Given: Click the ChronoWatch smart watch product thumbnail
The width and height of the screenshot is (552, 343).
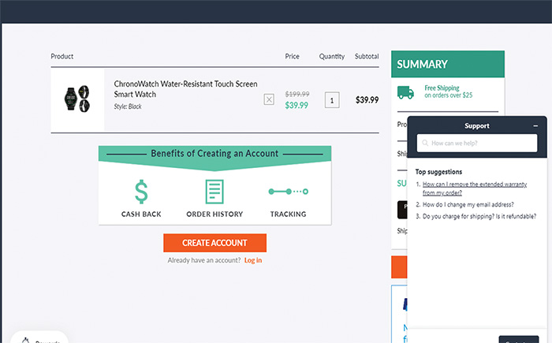Looking at the screenshot, I should click(x=77, y=99).
